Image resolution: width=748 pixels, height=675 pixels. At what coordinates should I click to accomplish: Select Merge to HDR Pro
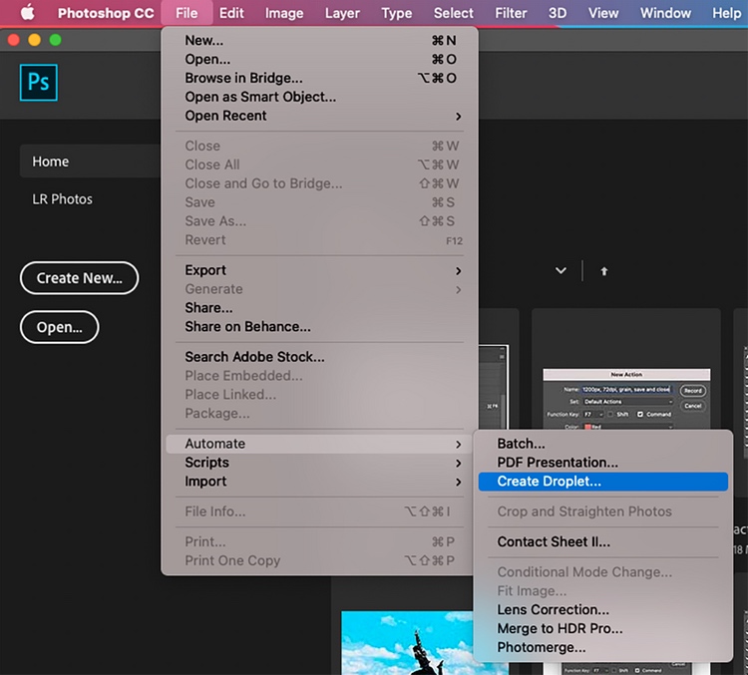tap(560, 628)
